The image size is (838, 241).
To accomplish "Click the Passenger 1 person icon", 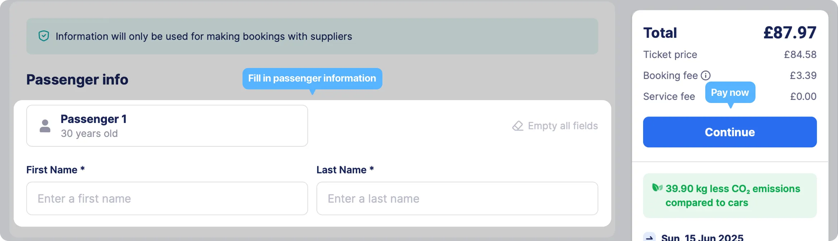I will coord(45,126).
